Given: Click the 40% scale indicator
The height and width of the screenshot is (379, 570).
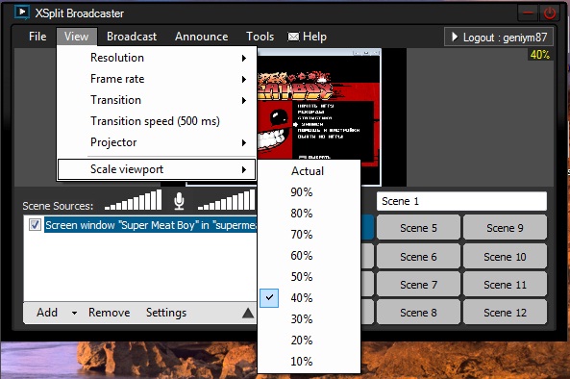Looking at the screenshot, I should [x=540, y=55].
